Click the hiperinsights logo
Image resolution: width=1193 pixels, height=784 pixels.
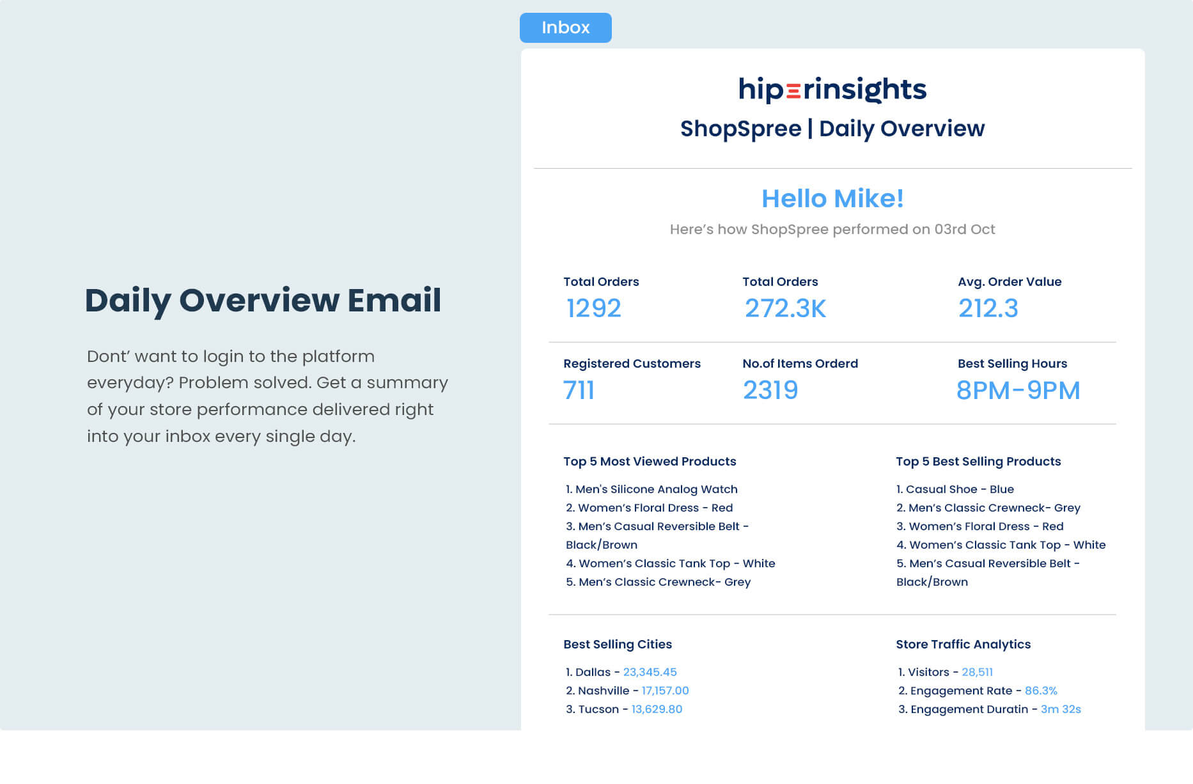coord(832,90)
